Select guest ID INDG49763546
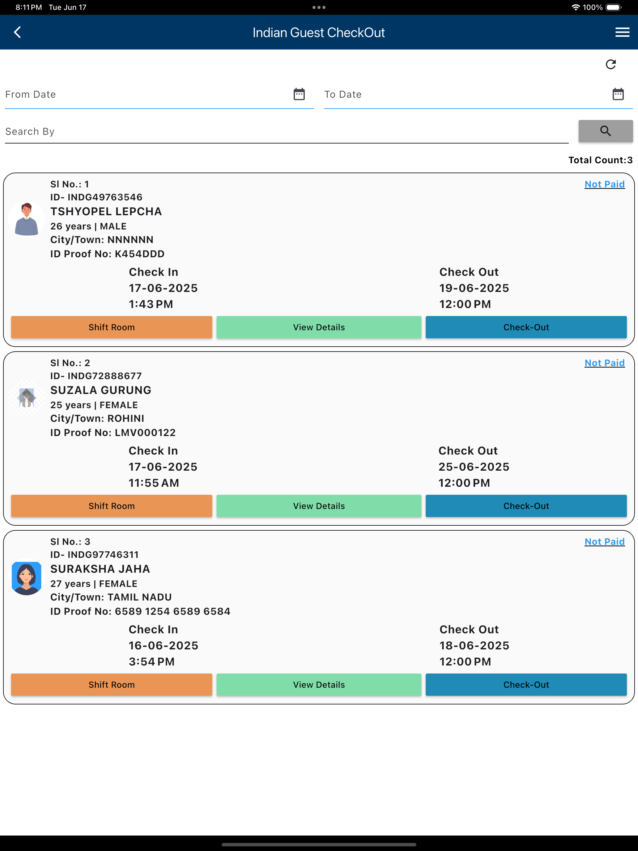Viewport: 638px width, 851px height. pos(96,197)
